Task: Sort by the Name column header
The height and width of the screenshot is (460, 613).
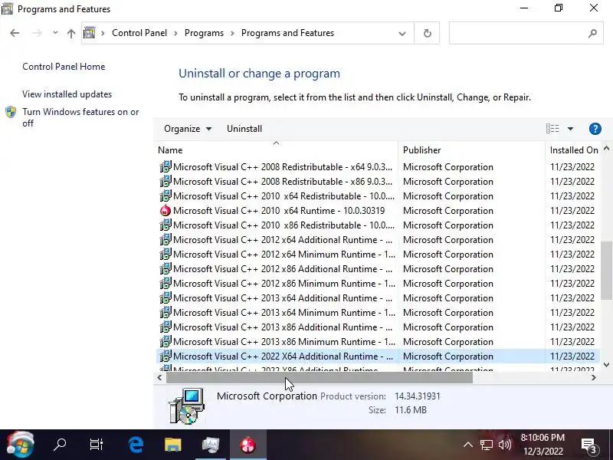Action: tap(276, 150)
